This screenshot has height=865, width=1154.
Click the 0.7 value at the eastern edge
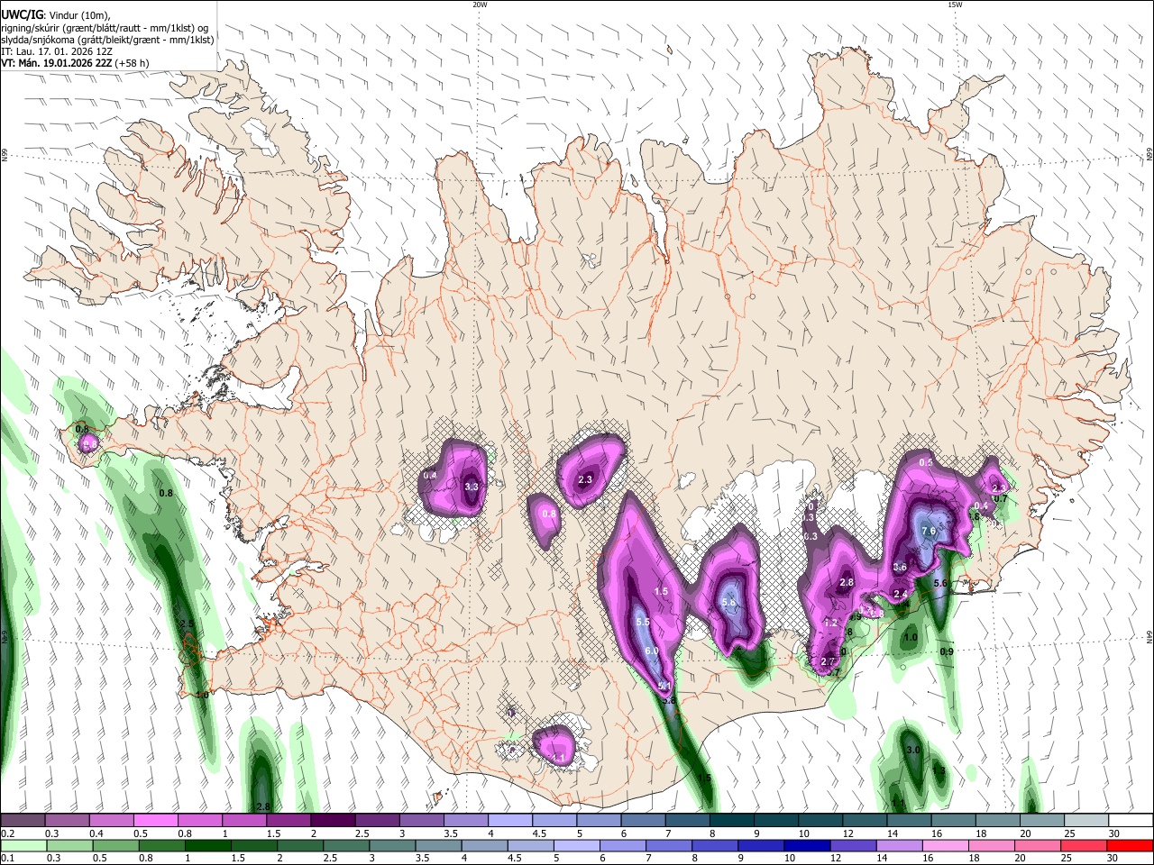tap(1000, 498)
